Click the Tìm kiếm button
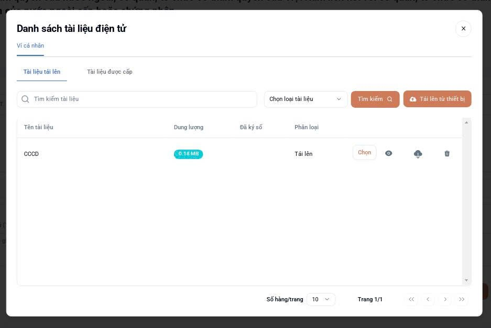The width and height of the screenshot is (491, 328). pyautogui.click(x=375, y=99)
